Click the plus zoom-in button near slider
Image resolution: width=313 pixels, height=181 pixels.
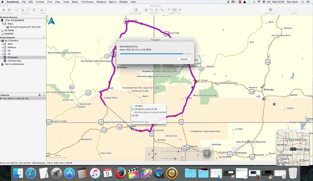click(198, 152)
